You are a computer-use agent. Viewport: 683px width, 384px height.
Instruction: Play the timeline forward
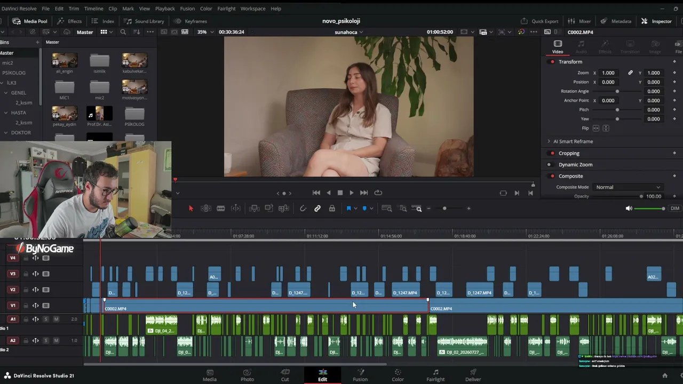[351, 193]
